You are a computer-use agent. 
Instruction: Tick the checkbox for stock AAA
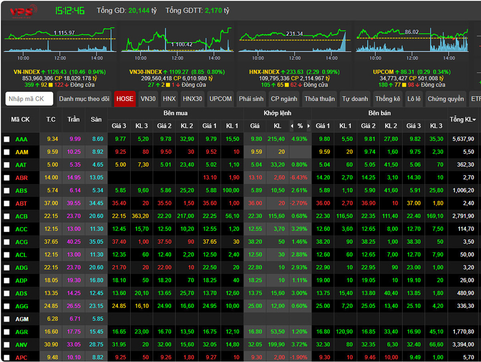point(7,139)
